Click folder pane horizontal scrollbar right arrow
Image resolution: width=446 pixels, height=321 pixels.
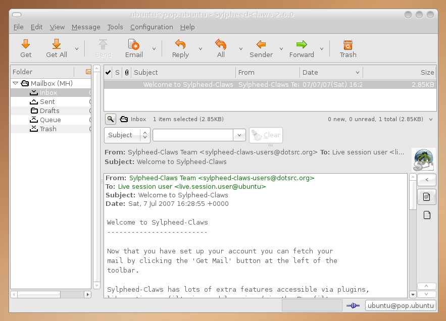click(87, 295)
